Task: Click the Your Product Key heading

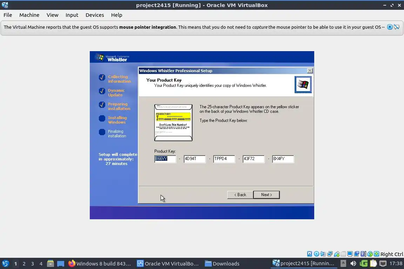Action: [x=164, y=80]
